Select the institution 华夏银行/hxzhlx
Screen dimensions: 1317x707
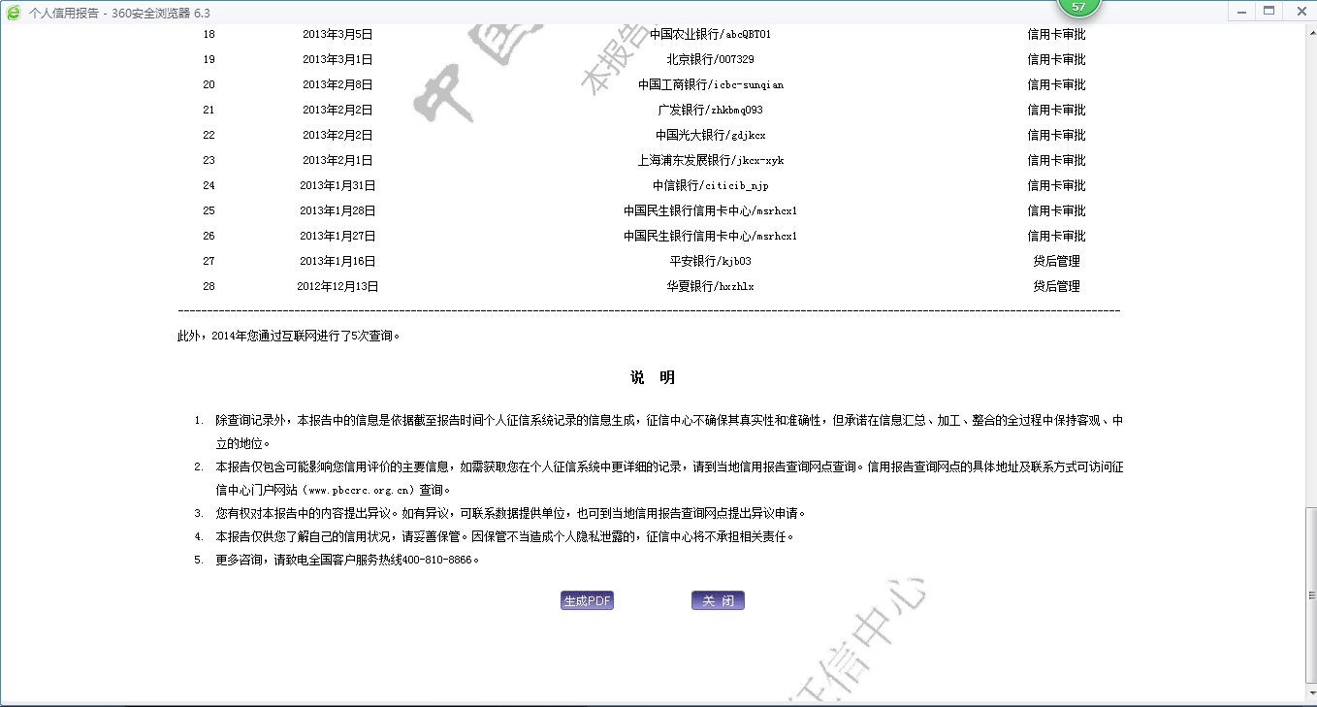click(711, 286)
